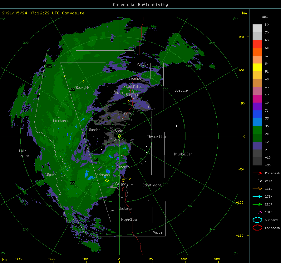Click the Ponoka label on map

(x=142, y=64)
